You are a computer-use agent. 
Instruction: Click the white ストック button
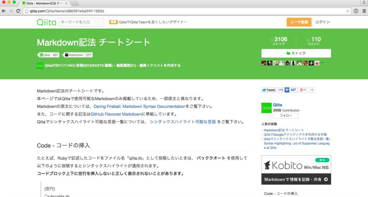pos(296,53)
